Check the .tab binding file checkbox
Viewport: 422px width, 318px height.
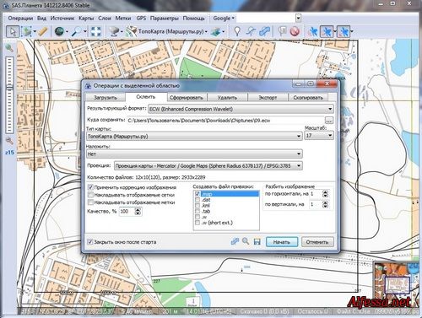(197, 211)
